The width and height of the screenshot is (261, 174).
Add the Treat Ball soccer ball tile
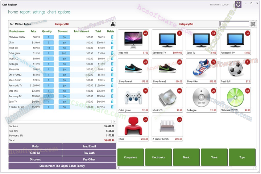[235, 71]
